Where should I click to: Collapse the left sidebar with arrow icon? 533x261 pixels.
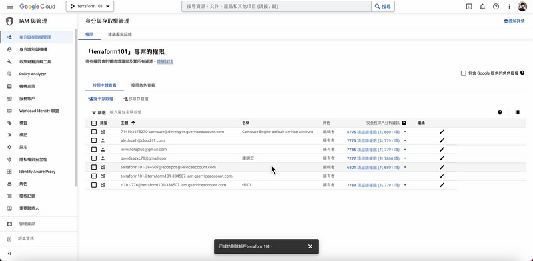click(9, 254)
